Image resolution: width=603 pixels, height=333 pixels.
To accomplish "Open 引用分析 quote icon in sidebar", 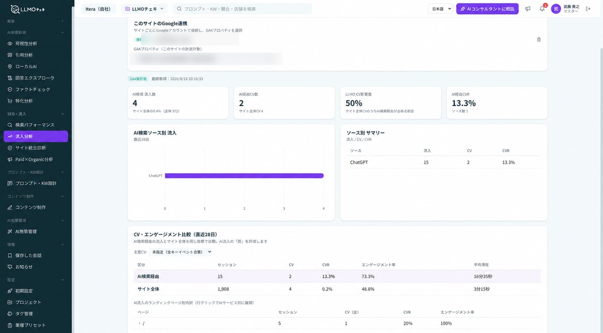I will point(10,55).
